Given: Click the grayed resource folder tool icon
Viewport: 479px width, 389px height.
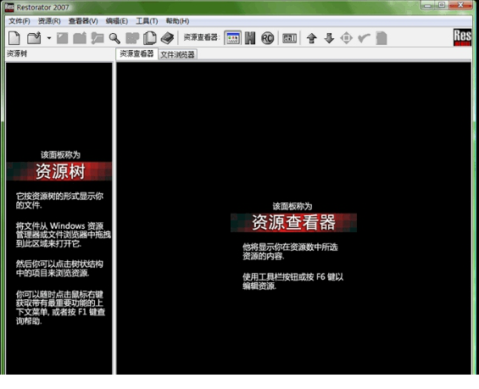Looking at the screenshot, I should click(x=97, y=38).
